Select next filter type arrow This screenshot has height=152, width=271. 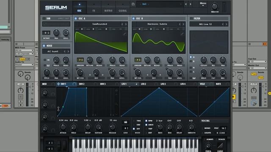pyautogui.click(x=227, y=24)
